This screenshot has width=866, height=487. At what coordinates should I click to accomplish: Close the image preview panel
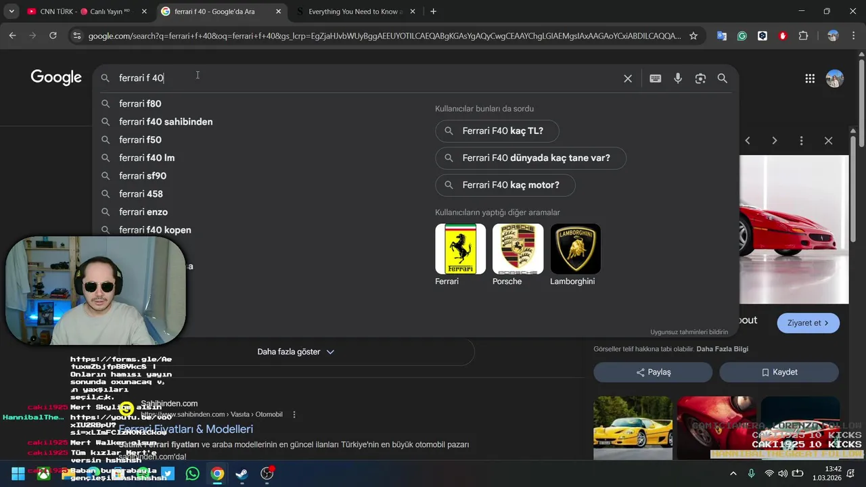(x=828, y=141)
